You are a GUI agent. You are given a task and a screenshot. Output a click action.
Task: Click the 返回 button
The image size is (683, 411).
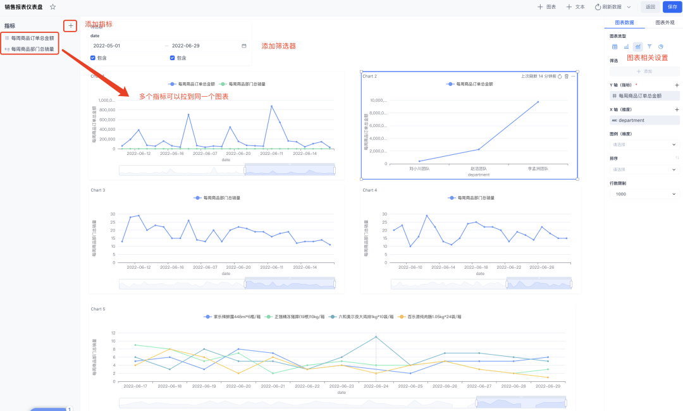tap(650, 7)
